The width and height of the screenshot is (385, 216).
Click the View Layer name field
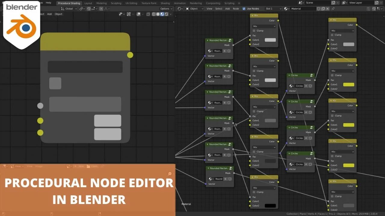(361, 3)
